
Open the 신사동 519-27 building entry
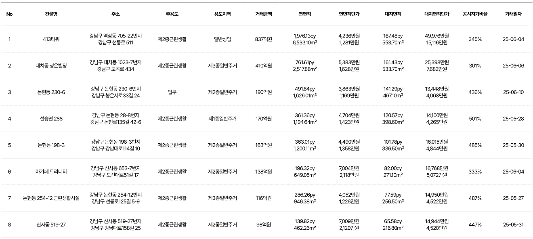point(51,225)
